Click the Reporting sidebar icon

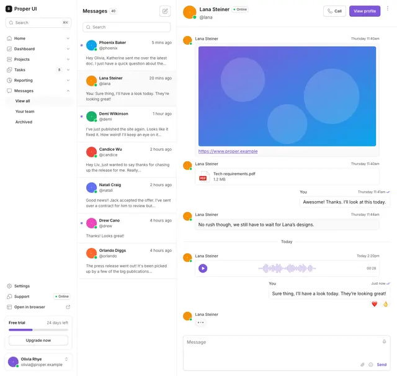(x=9, y=80)
